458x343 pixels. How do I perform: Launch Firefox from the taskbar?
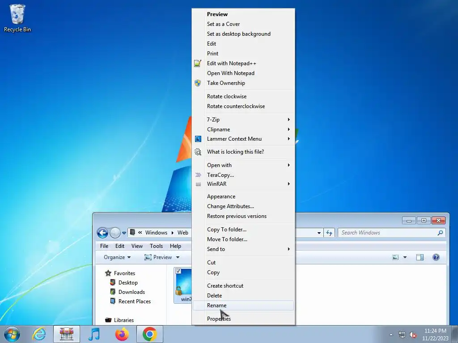click(x=122, y=334)
